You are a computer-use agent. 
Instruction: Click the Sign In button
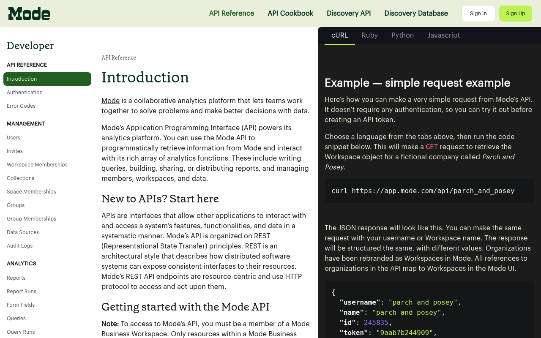478,14
